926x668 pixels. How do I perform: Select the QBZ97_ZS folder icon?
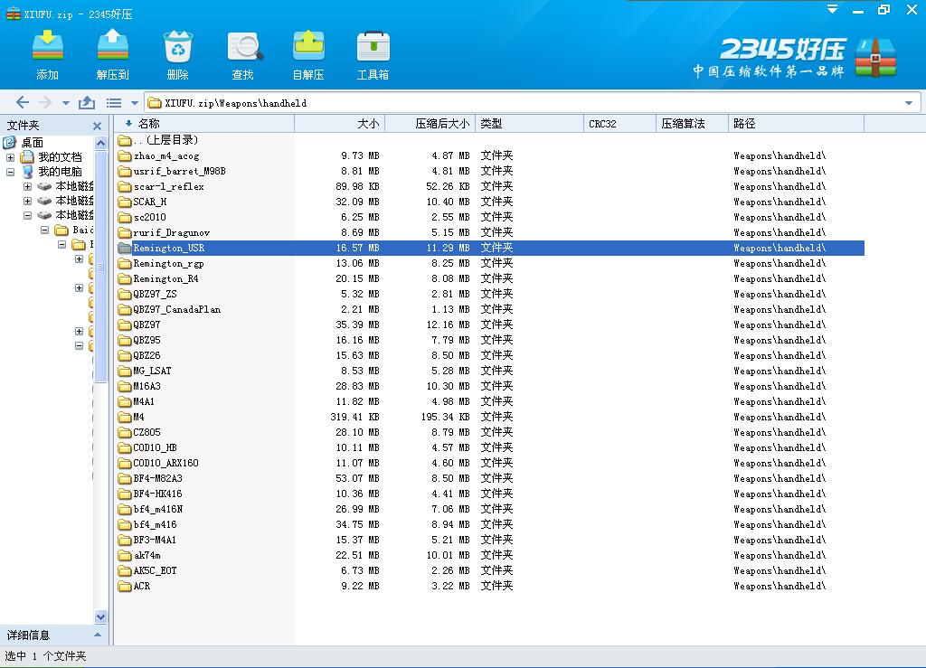pos(124,294)
